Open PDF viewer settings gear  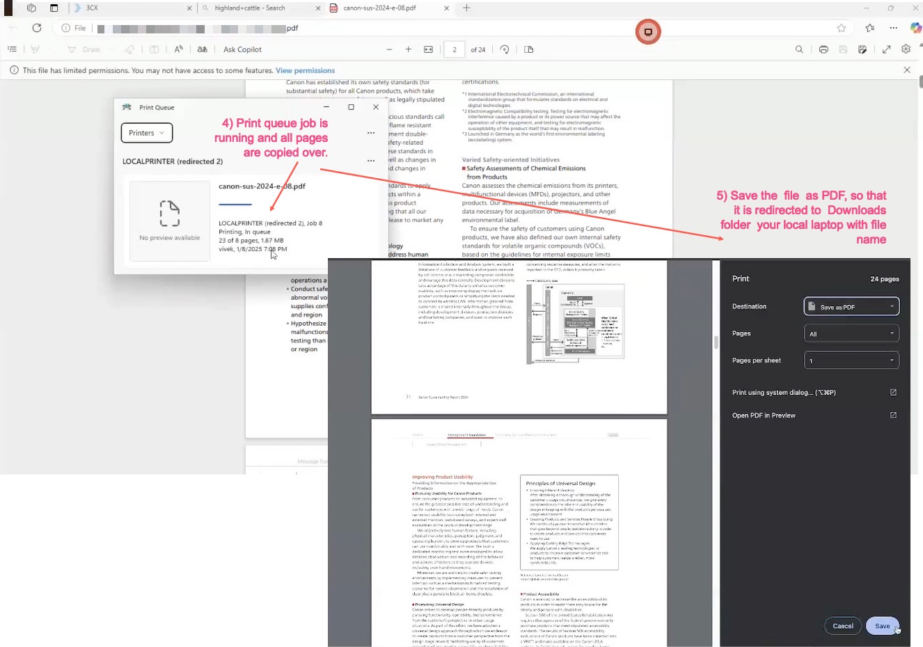click(x=906, y=49)
